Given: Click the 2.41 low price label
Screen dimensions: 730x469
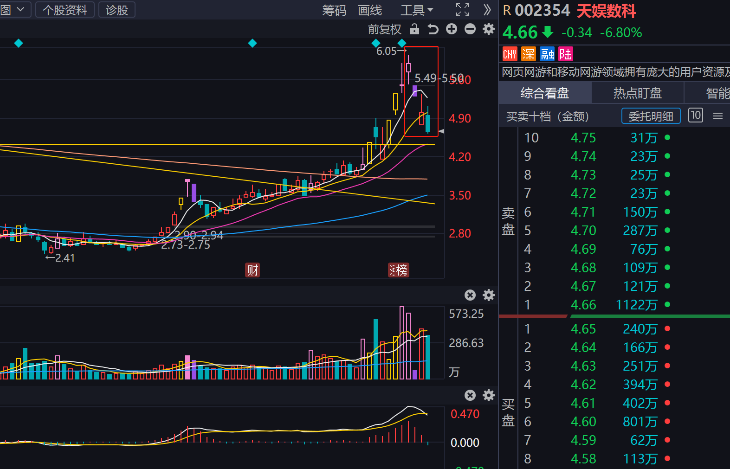Looking at the screenshot, I should click(x=65, y=258).
